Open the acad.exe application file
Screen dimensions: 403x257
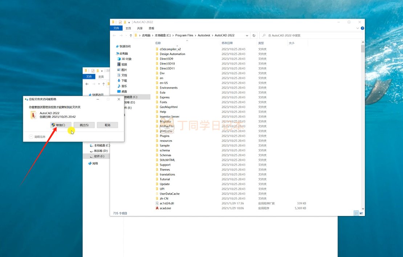coord(165,208)
